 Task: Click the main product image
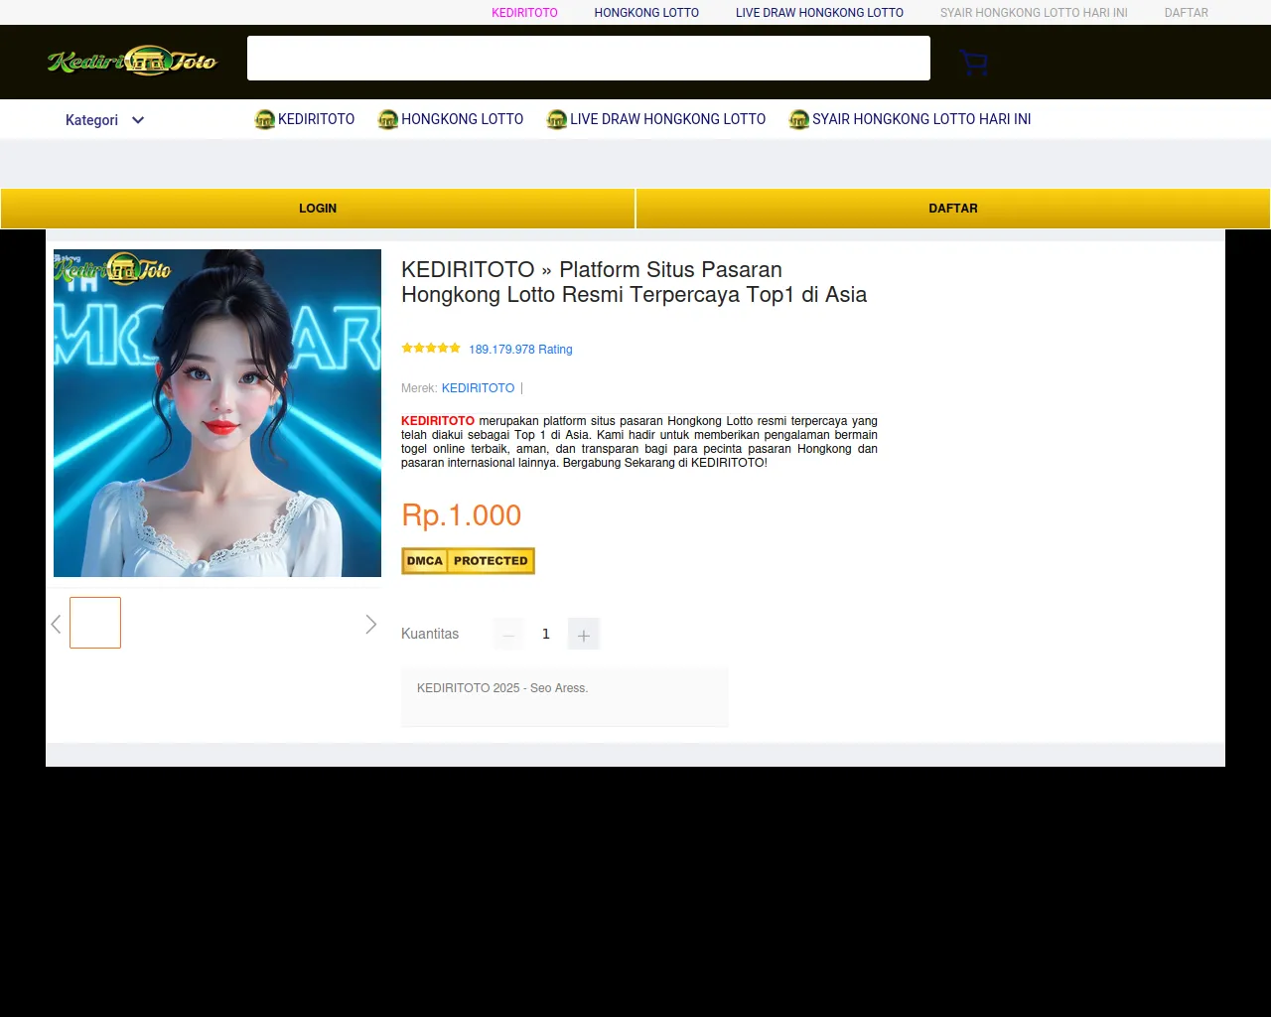(217, 413)
